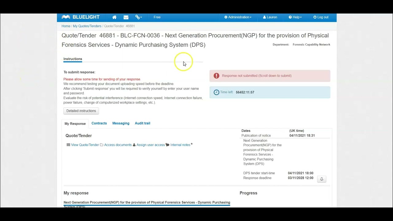Open My Quotes/Tenders breadcrumb link
Image resolution: width=393 pixels, height=221 pixels.
87,26
